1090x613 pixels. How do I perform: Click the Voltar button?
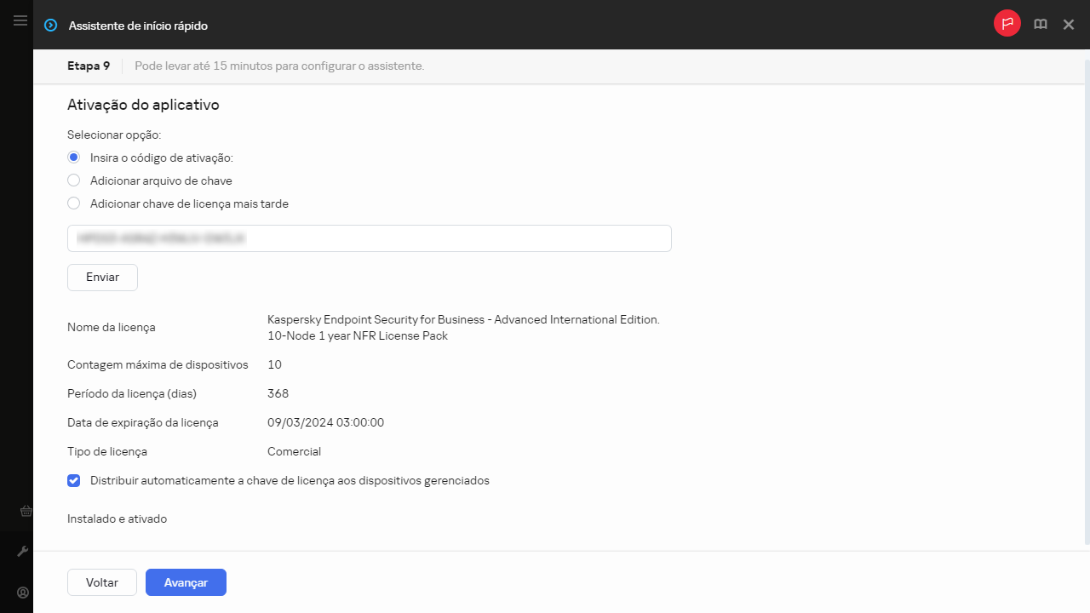pyautogui.click(x=102, y=582)
